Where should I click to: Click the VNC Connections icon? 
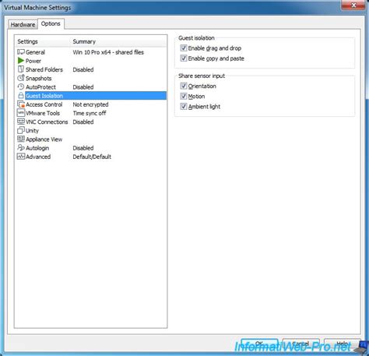21,122
